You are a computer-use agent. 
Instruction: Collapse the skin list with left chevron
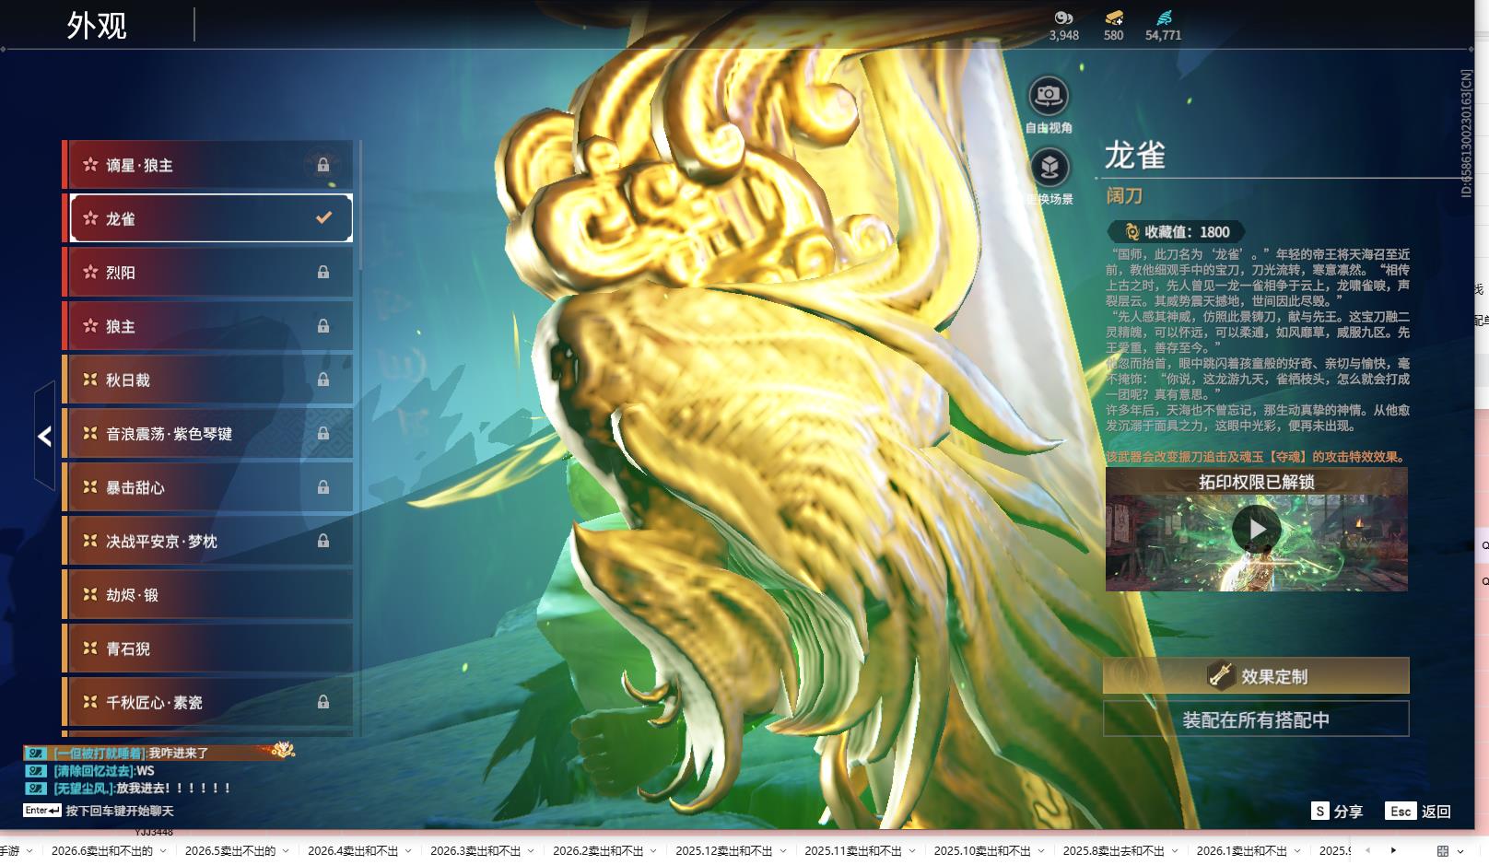click(x=44, y=436)
